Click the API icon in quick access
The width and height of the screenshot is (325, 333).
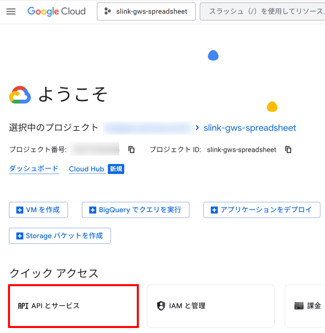(x=23, y=306)
